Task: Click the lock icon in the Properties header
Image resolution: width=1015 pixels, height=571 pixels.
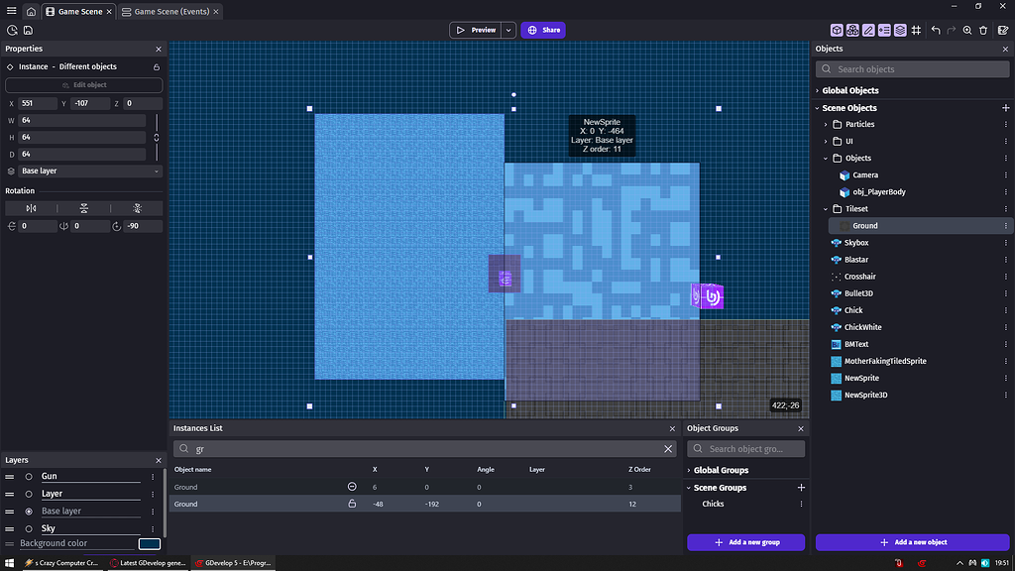Action: 155,66
